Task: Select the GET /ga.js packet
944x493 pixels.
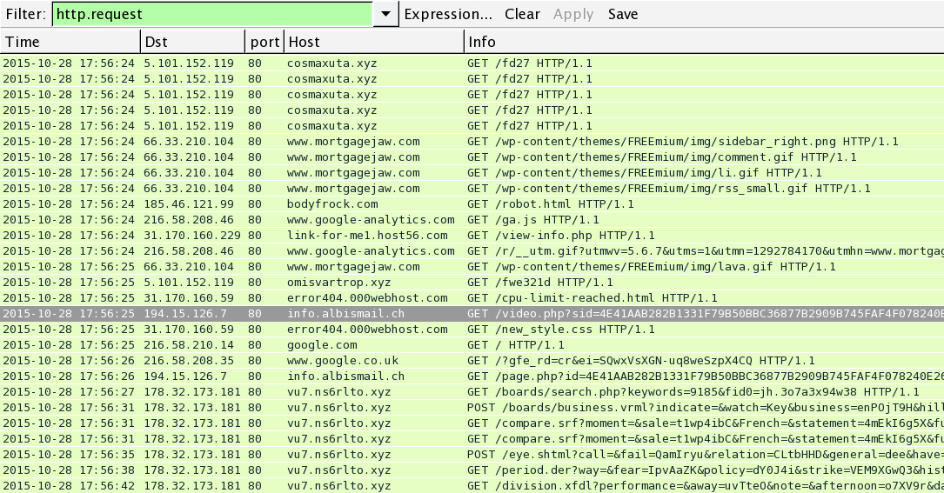Action: (x=472, y=220)
